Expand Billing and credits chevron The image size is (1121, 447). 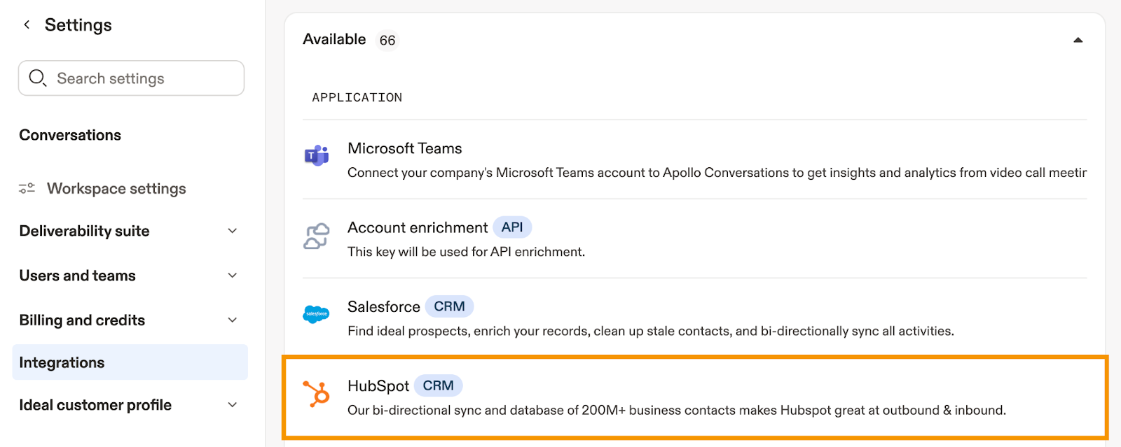pos(233,320)
